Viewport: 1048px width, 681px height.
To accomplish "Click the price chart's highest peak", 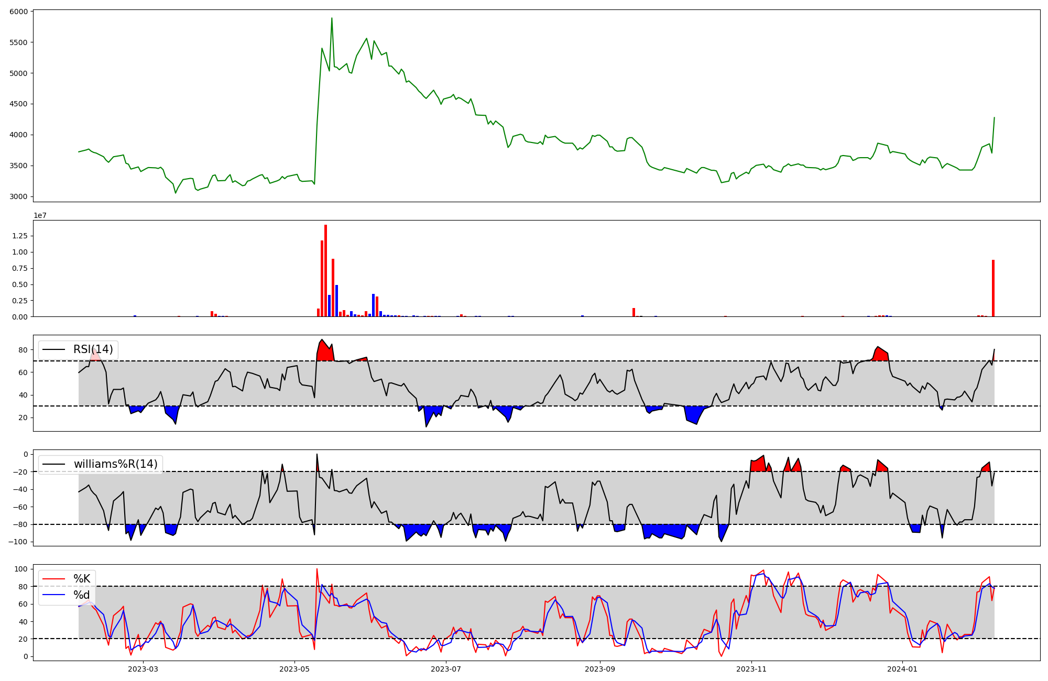I will click(332, 19).
